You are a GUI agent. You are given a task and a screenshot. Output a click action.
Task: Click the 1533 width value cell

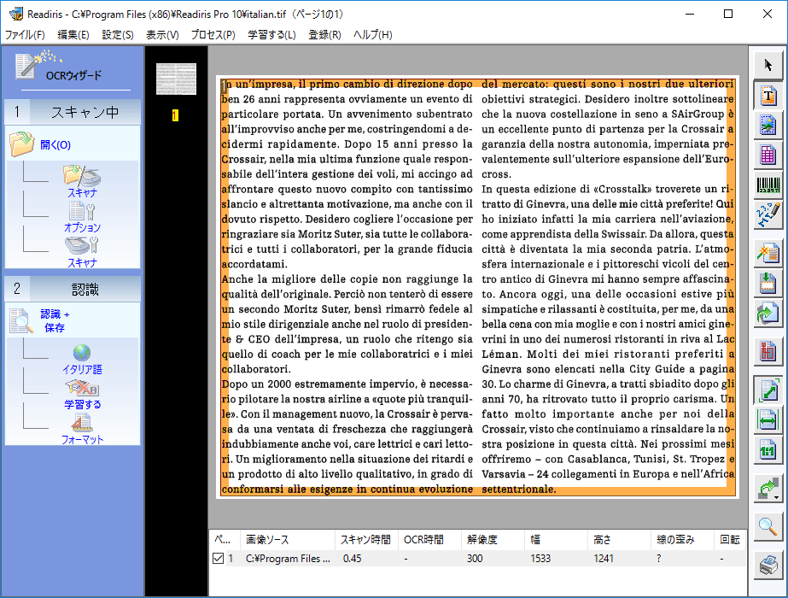click(x=540, y=558)
